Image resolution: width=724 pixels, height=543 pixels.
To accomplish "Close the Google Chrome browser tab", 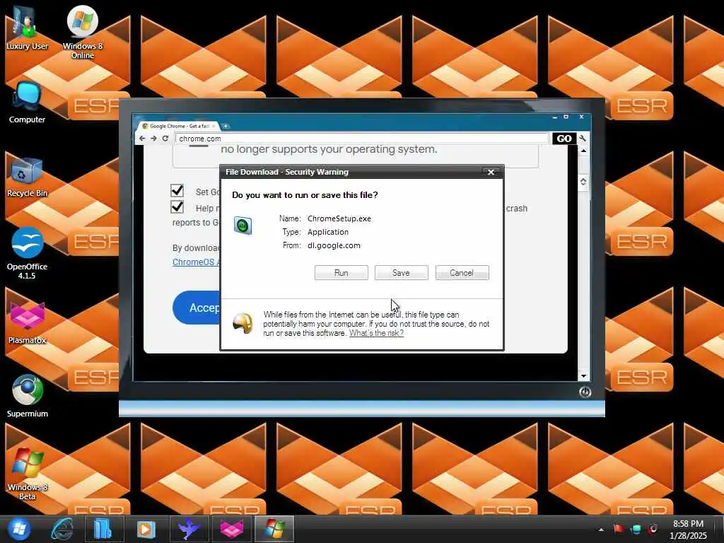I will pyautogui.click(x=214, y=126).
